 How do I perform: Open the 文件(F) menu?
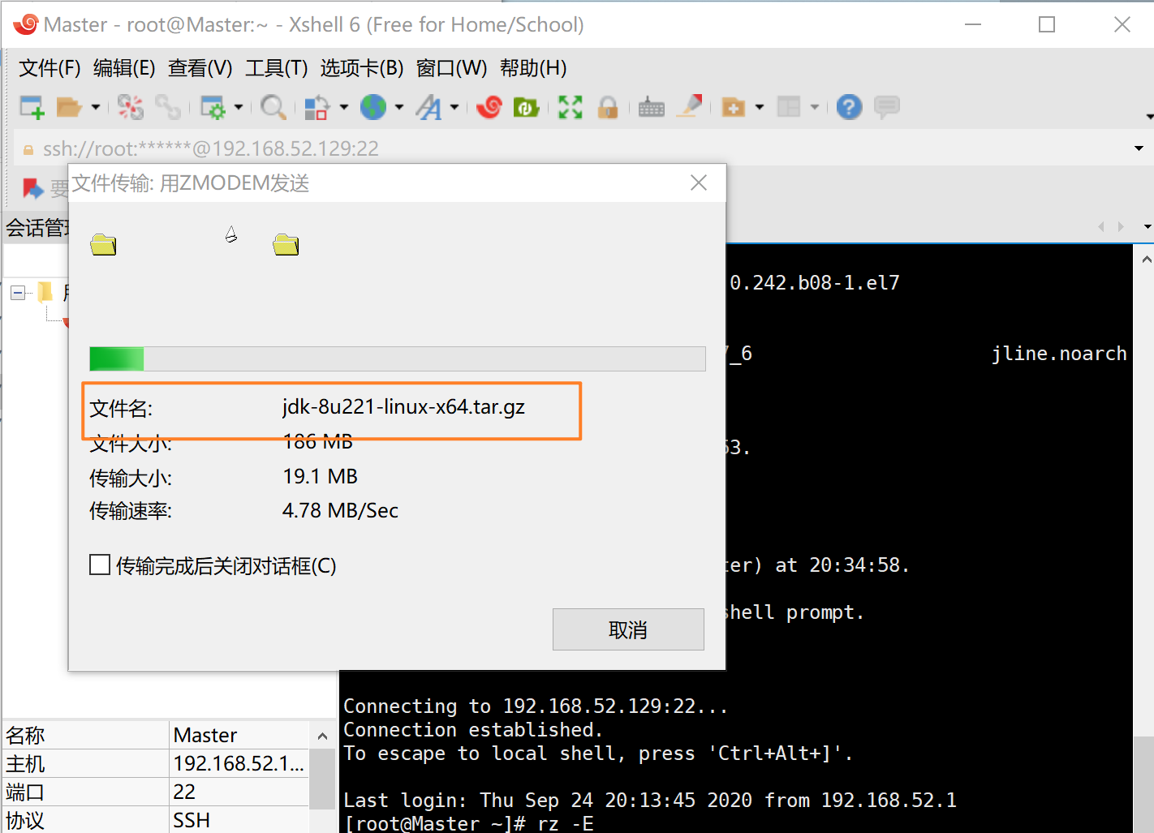[x=50, y=68]
